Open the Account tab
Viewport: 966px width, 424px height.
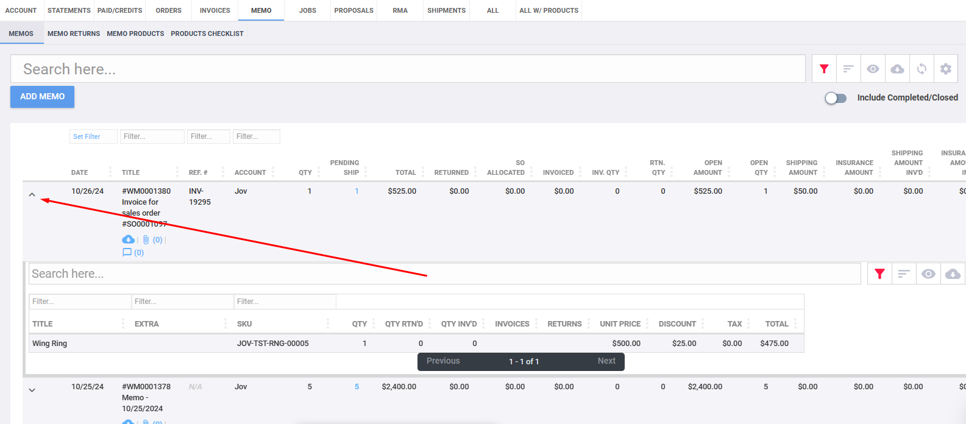coord(21,10)
